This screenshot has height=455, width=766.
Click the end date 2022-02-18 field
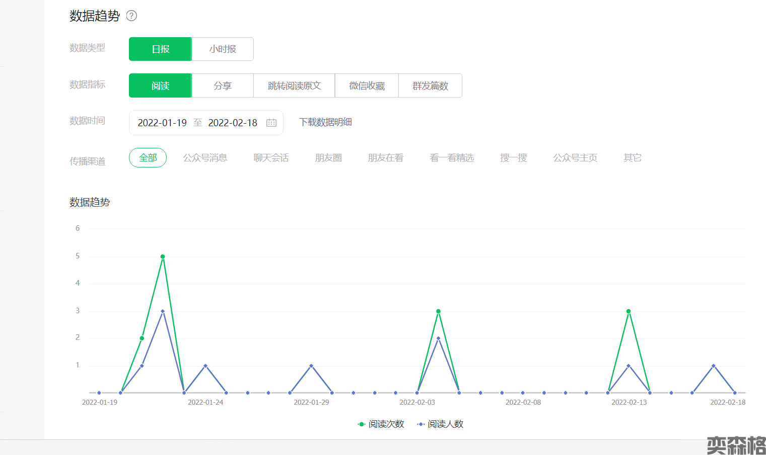[x=233, y=123]
